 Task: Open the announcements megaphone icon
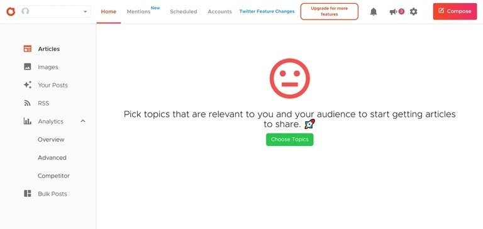coord(393,12)
